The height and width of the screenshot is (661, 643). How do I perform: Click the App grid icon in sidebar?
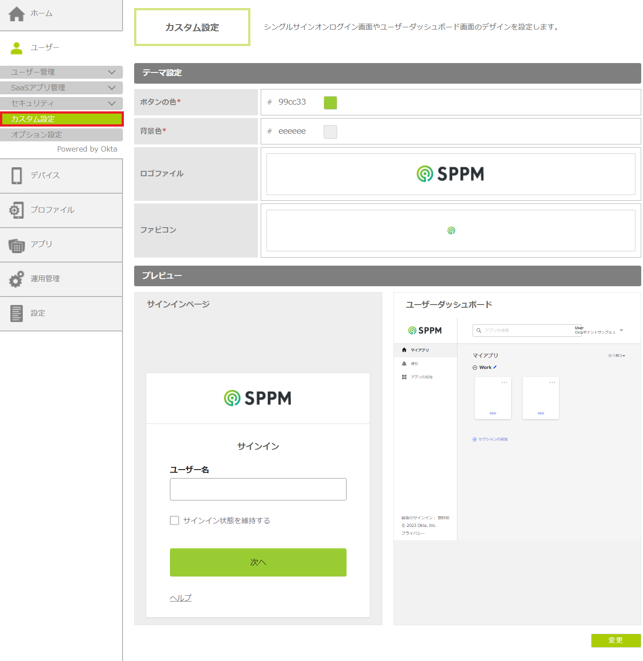pos(17,246)
